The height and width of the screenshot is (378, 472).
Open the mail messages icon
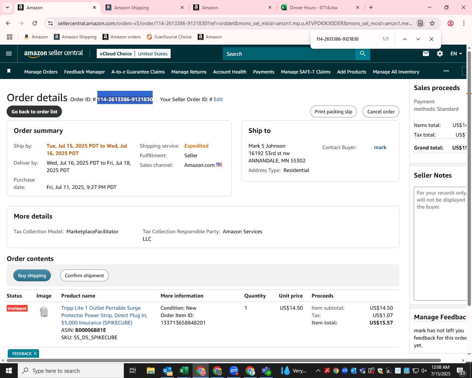426,54
